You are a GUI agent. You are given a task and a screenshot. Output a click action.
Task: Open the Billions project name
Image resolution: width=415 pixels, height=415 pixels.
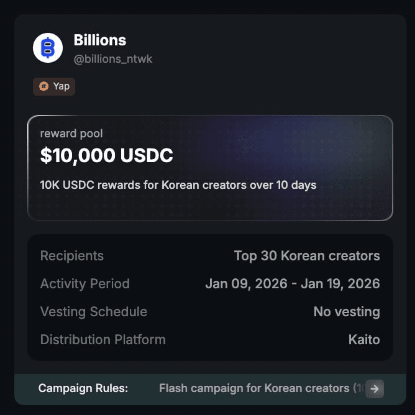[100, 40]
